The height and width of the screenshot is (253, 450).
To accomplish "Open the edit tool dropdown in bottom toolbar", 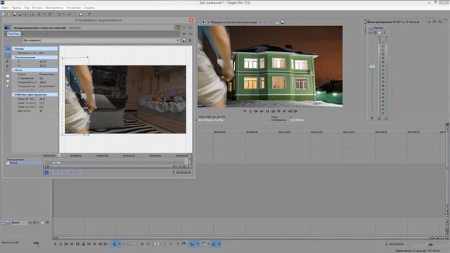I will coord(119,244).
